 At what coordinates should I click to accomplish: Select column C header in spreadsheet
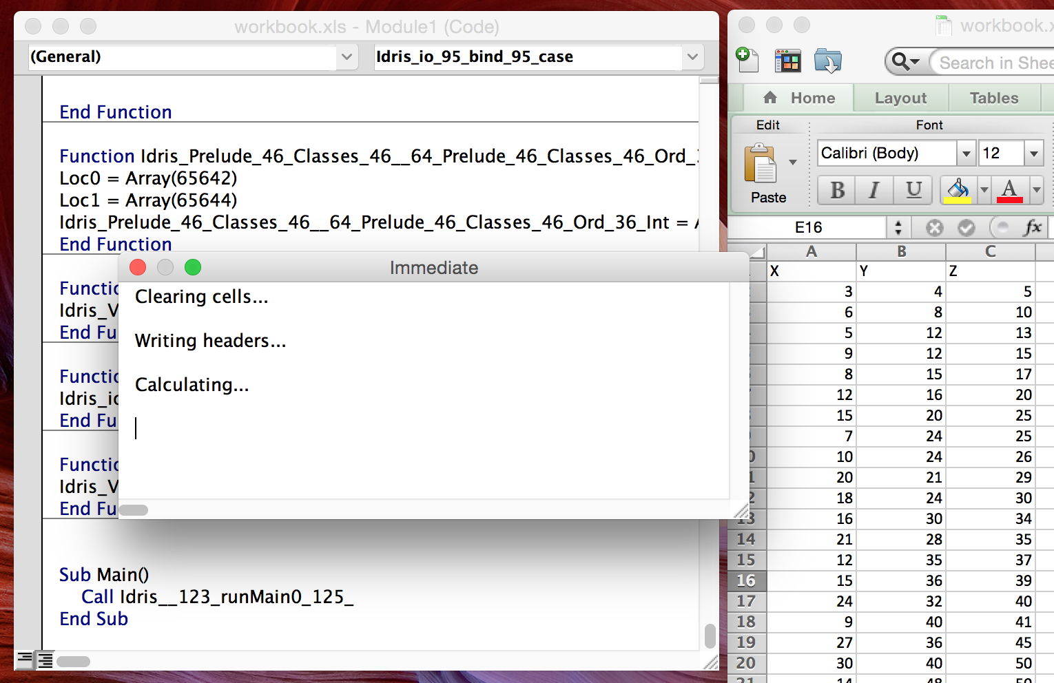pos(991,251)
